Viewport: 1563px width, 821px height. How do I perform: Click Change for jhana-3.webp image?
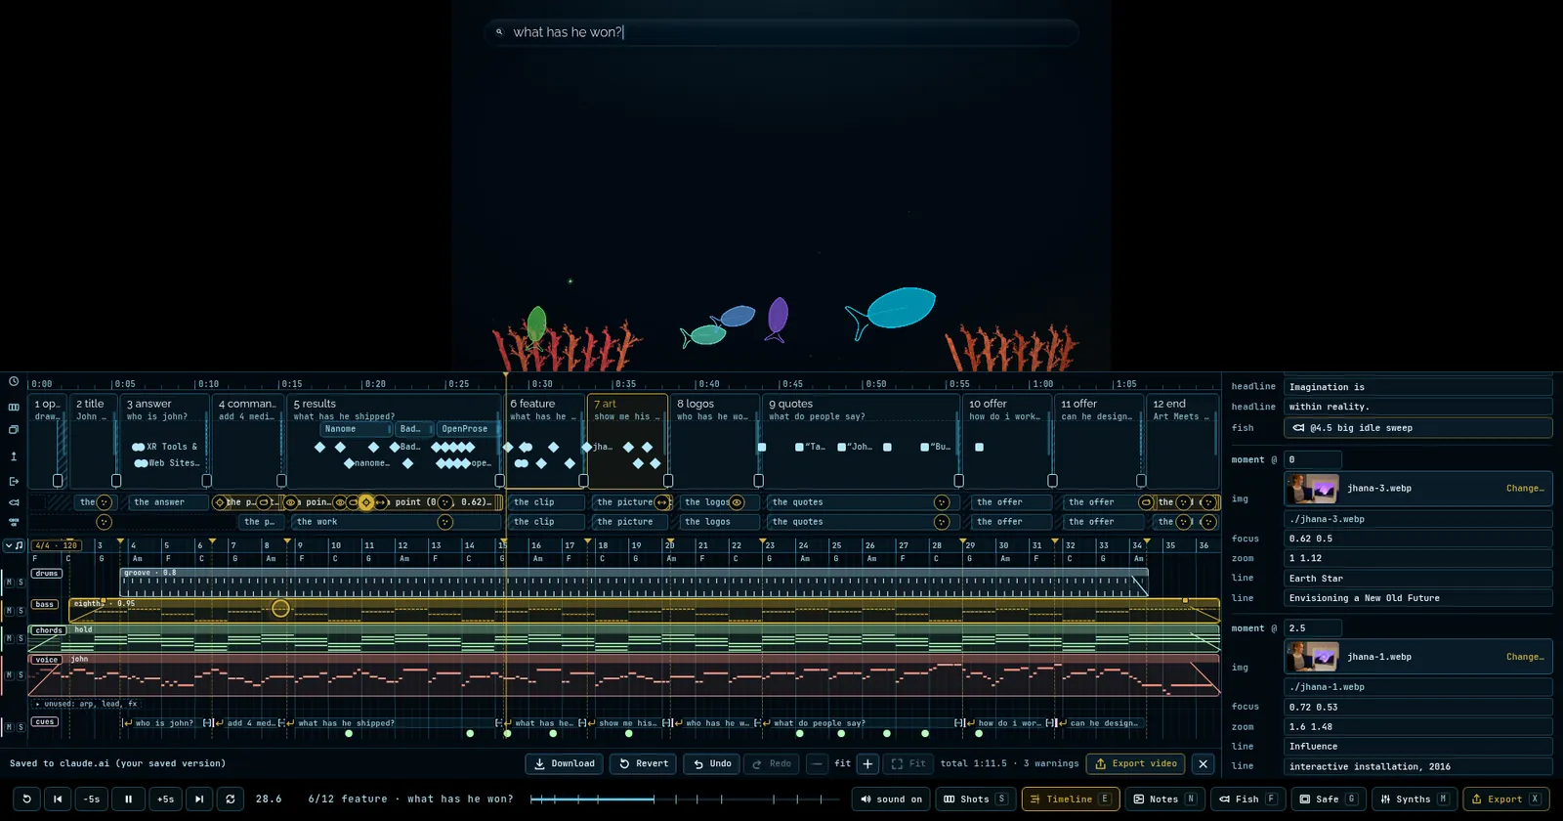[1525, 488]
